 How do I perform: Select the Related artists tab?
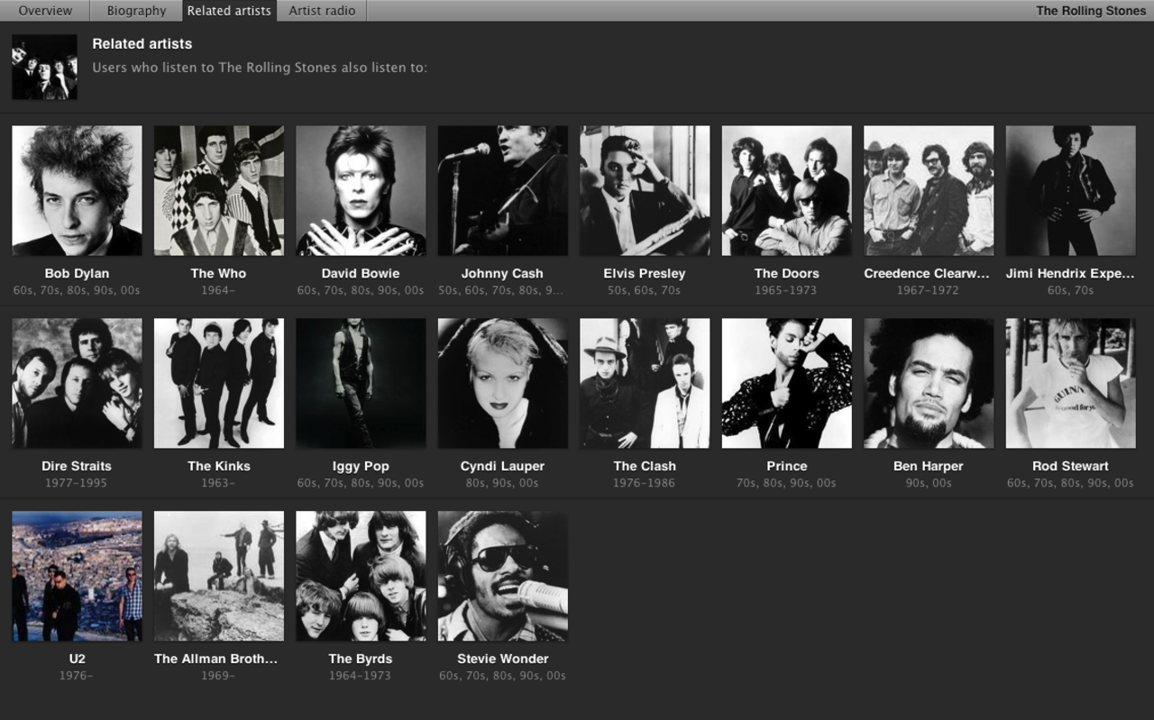[x=228, y=10]
